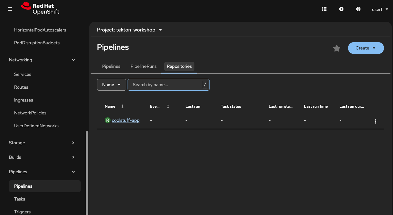Click the hamburger navigation menu icon
The image size is (393, 215).
[x=10, y=9]
